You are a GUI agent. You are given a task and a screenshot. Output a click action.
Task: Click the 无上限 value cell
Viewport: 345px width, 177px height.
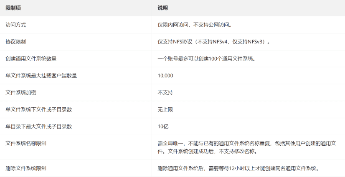165,109
